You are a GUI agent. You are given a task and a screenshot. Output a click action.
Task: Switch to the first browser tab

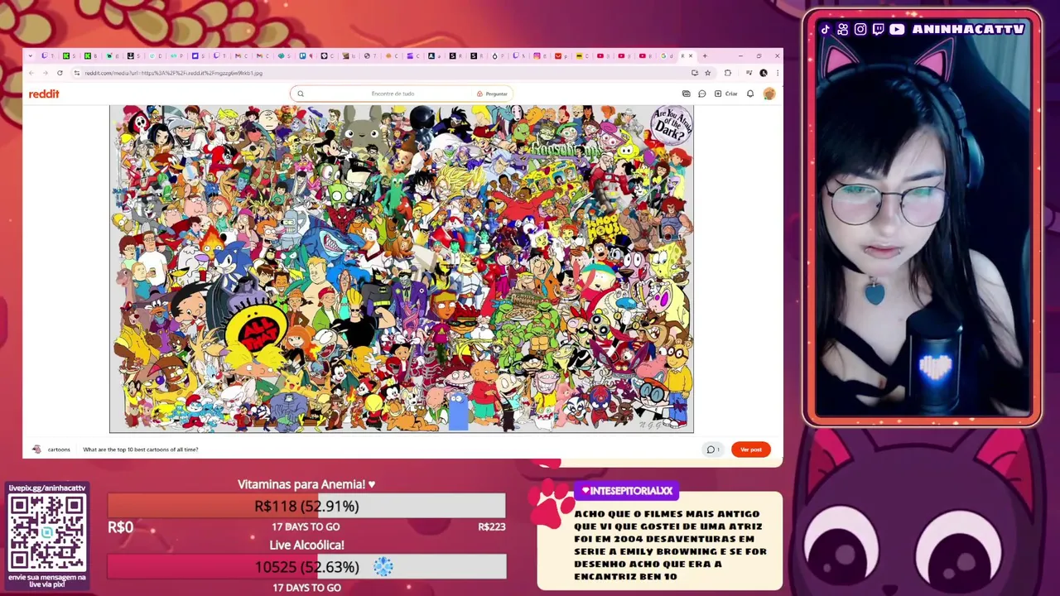pos(47,55)
